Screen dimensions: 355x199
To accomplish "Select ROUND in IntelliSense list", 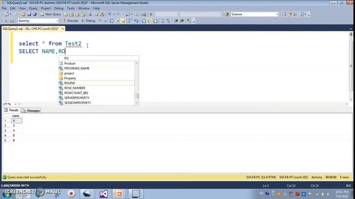I will point(97,83).
